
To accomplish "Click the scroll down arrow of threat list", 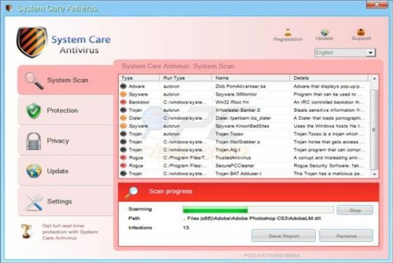I will coord(374,174).
